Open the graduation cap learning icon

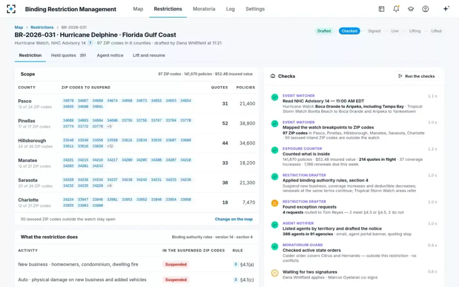tap(411, 9)
